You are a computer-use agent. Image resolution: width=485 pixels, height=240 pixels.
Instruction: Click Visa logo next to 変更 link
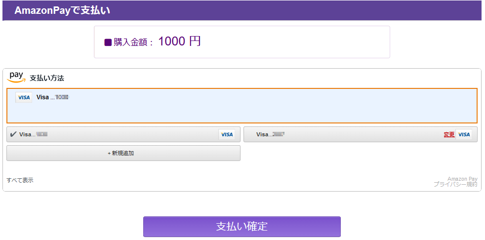click(464, 134)
